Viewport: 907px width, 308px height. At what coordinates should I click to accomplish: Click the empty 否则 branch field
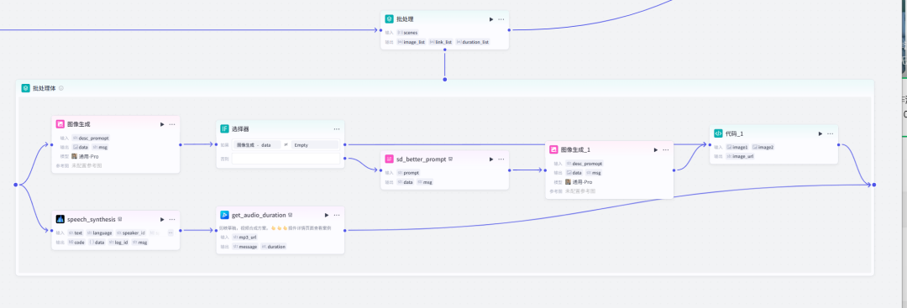pos(286,158)
